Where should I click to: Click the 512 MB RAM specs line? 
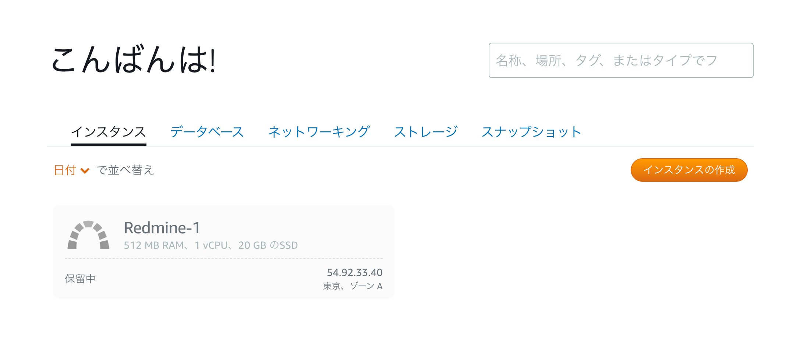[210, 245]
